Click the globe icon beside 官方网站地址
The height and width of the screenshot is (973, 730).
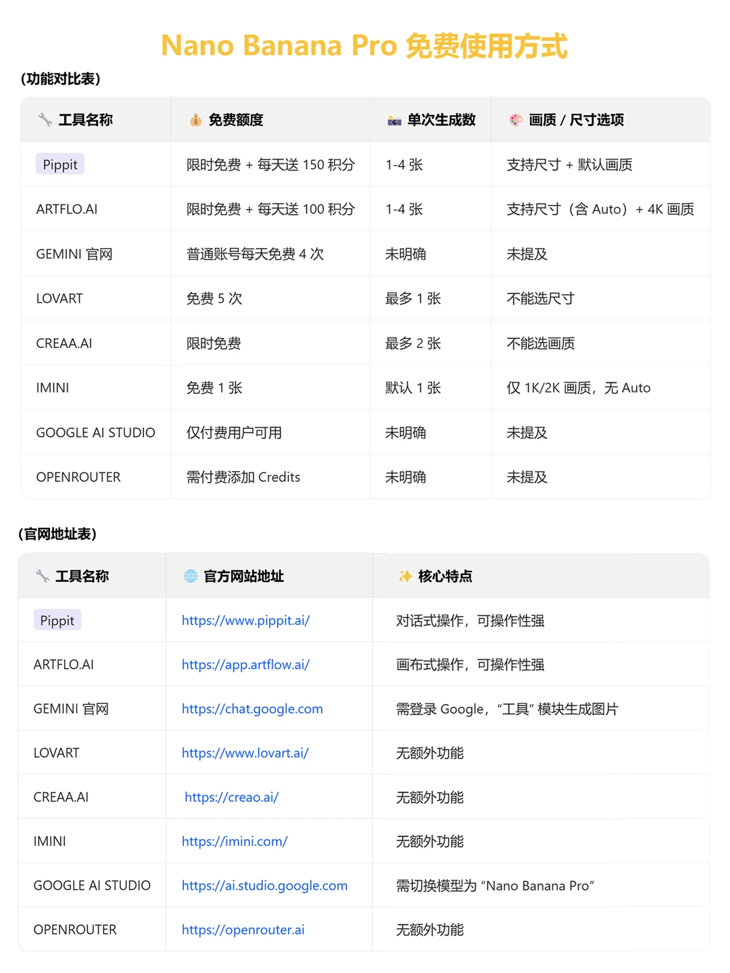tap(189, 576)
